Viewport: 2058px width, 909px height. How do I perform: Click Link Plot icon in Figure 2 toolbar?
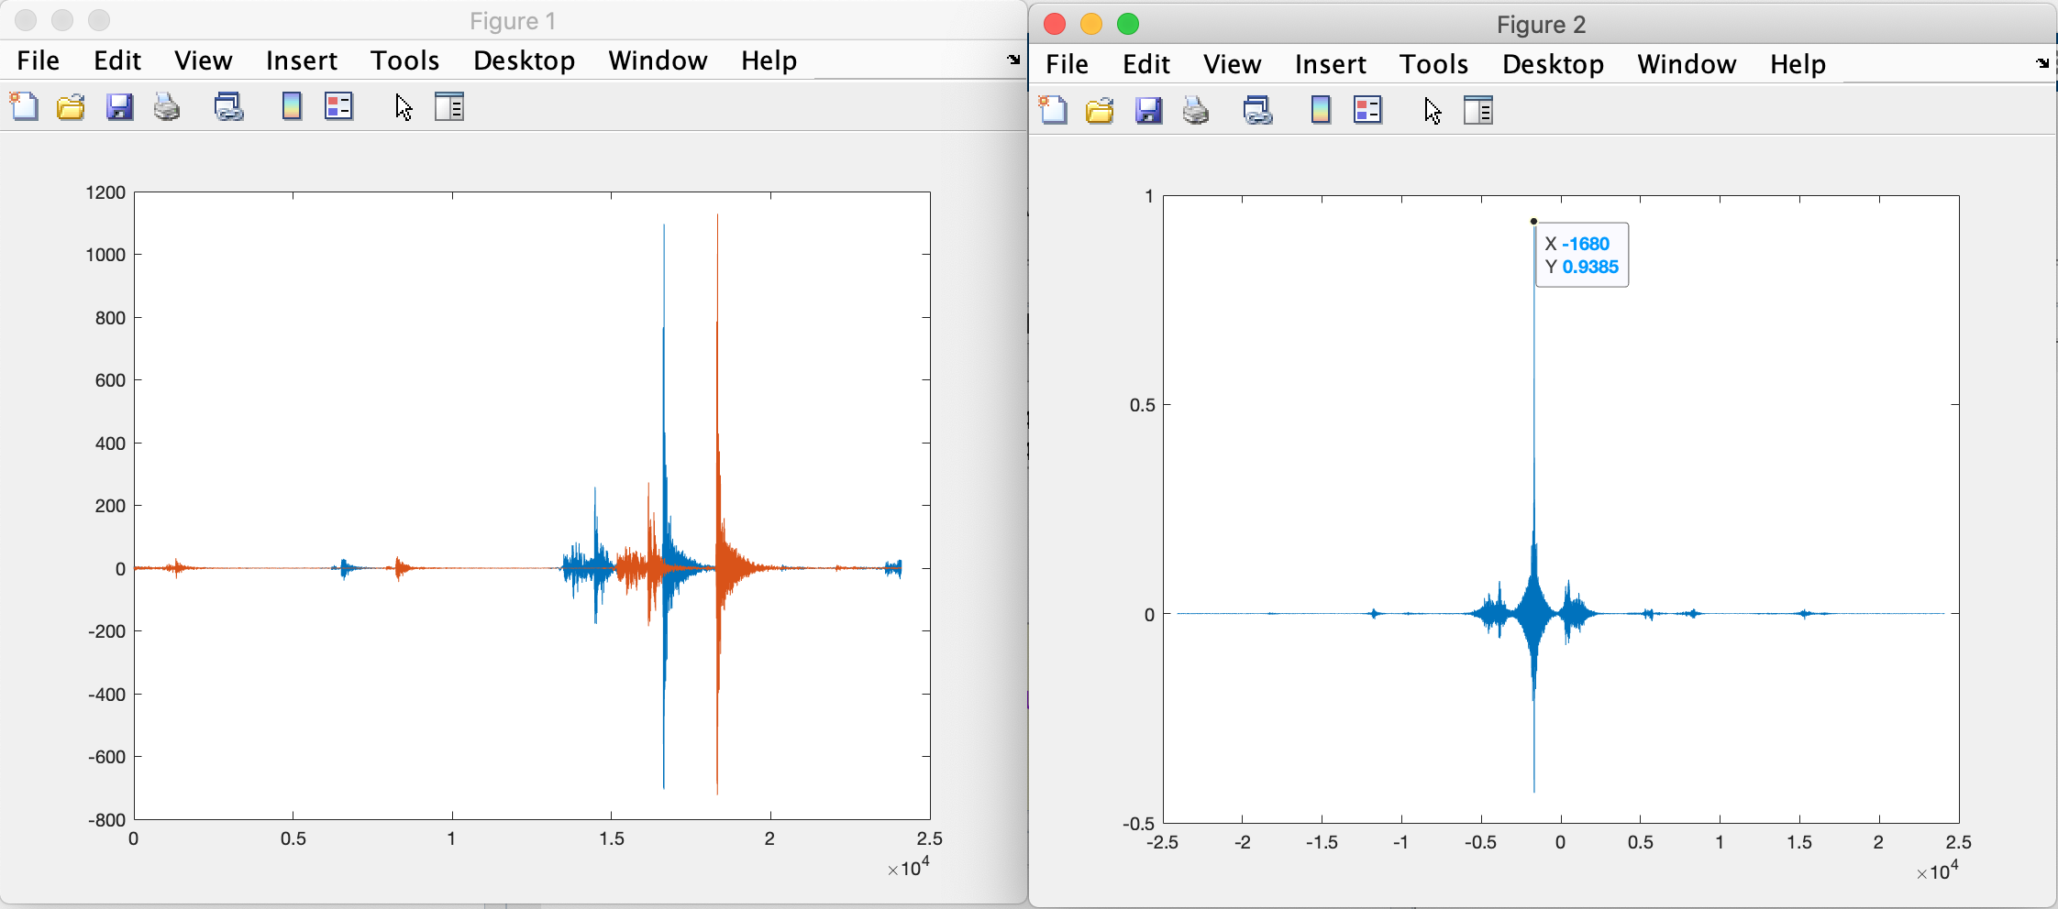[x=1257, y=111]
